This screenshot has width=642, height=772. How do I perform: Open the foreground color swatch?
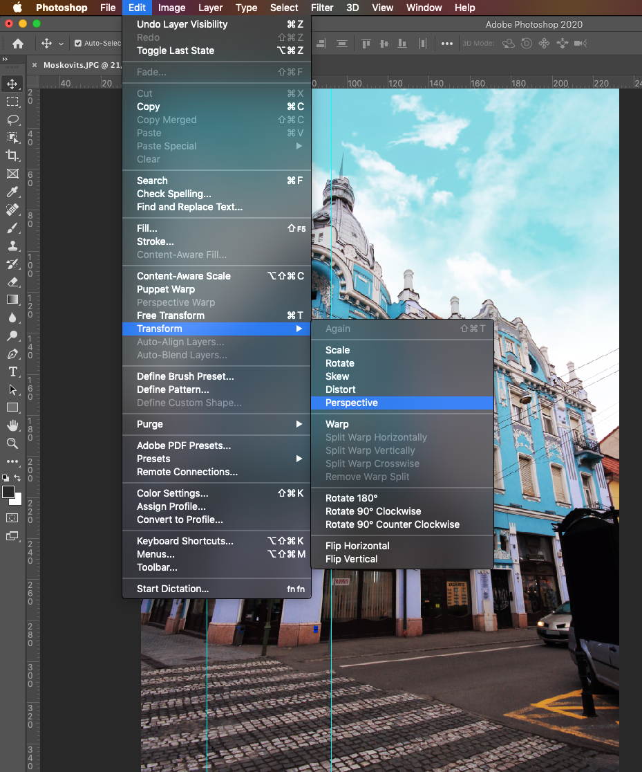coord(8,492)
